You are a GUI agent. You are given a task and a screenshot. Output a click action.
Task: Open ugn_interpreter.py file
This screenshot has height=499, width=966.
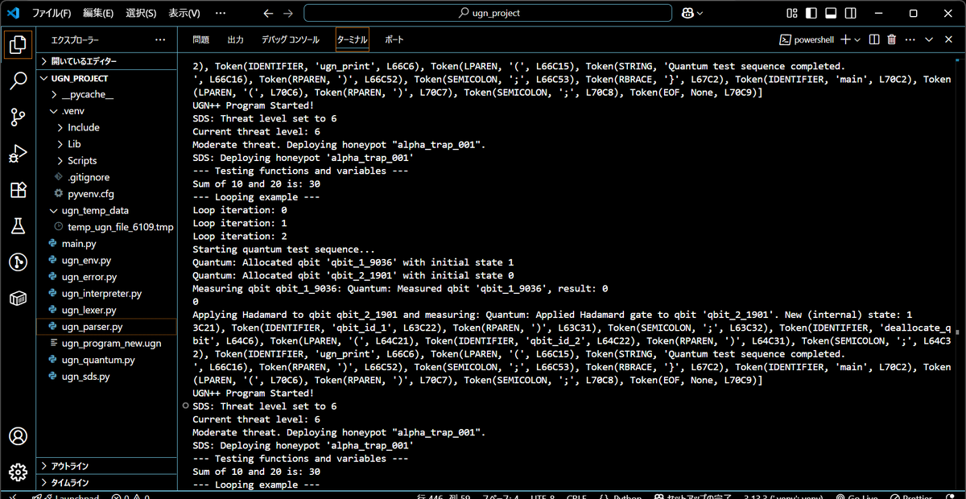(x=107, y=294)
